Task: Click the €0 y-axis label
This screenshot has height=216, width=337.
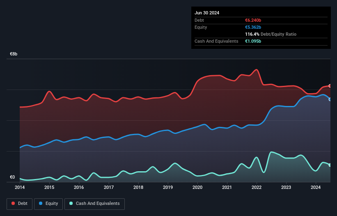Action: (12, 177)
